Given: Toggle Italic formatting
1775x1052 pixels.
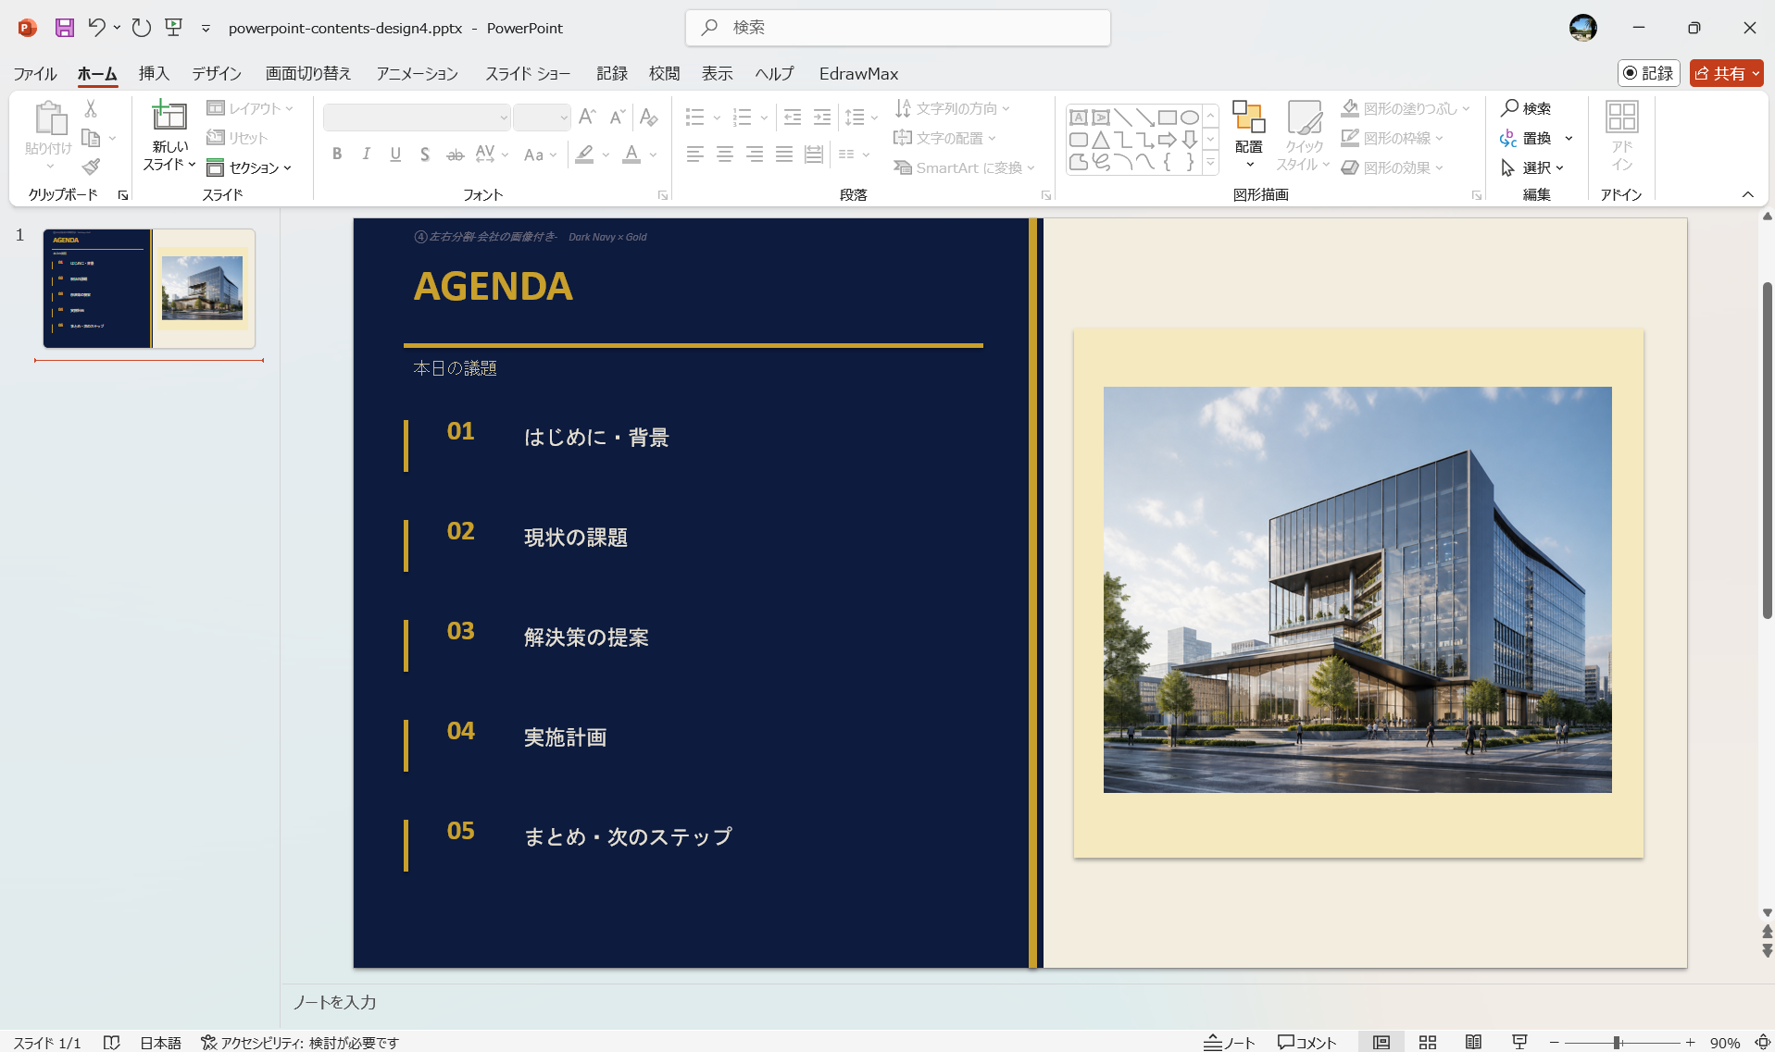Looking at the screenshot, I should [x=367, y=155].
